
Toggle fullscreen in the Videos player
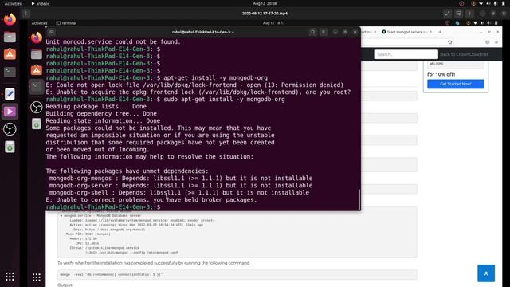click(448, 14)
